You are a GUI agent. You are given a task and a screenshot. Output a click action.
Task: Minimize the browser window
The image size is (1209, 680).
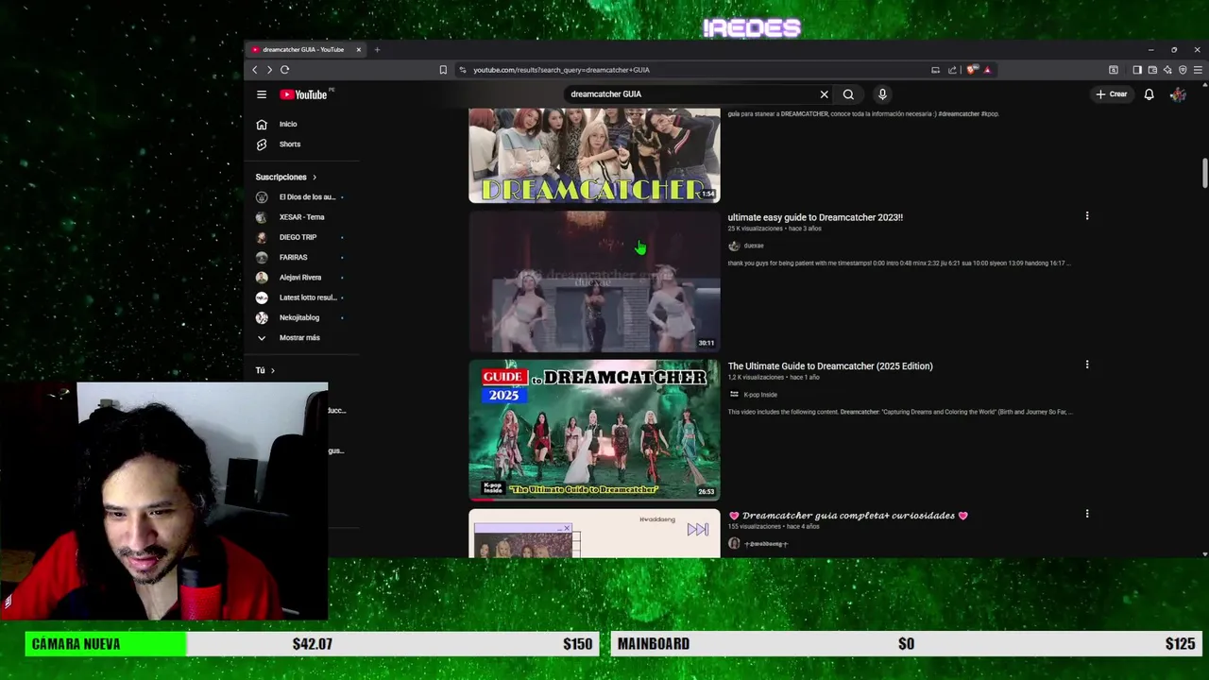pos(1150,49)
